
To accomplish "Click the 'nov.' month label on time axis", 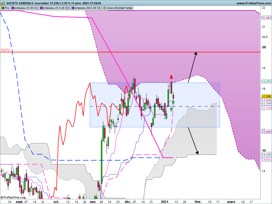I will coord(93,202).
